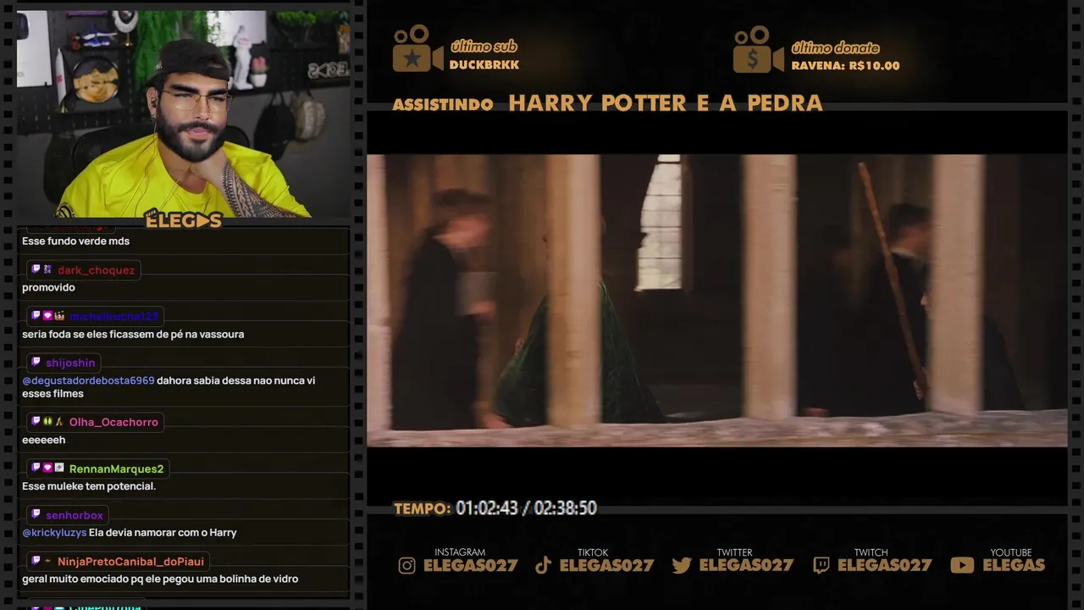Click the TikTok logo icon
1084x610 pixels.
point(543,565)
